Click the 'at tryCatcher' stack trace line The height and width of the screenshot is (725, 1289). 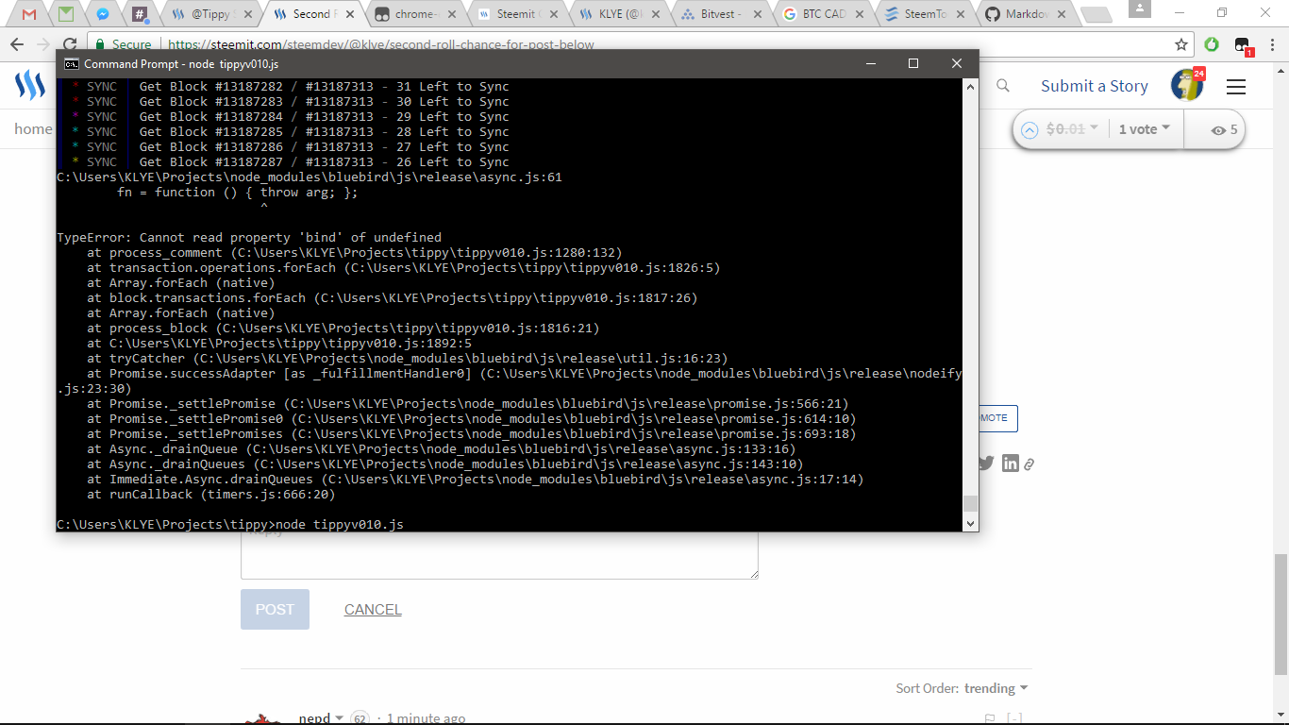408,358
